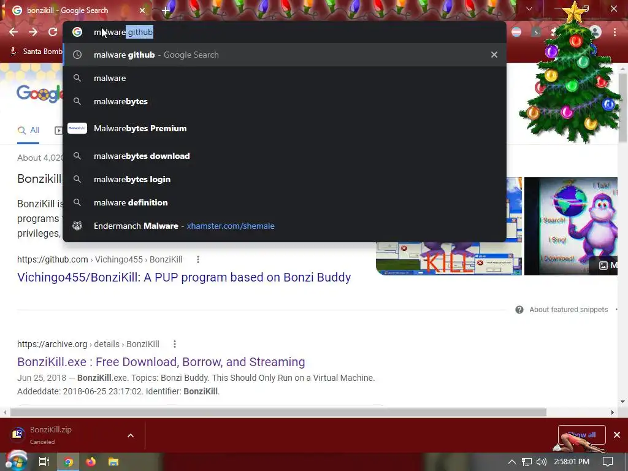628x471 pixels.
Task: Show all downloads button
Action: point(581,435)
